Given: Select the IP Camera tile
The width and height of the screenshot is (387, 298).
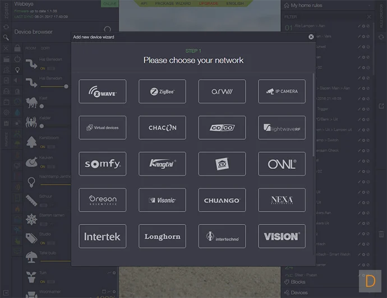Looking at the screenshot, I should [282, 91].
